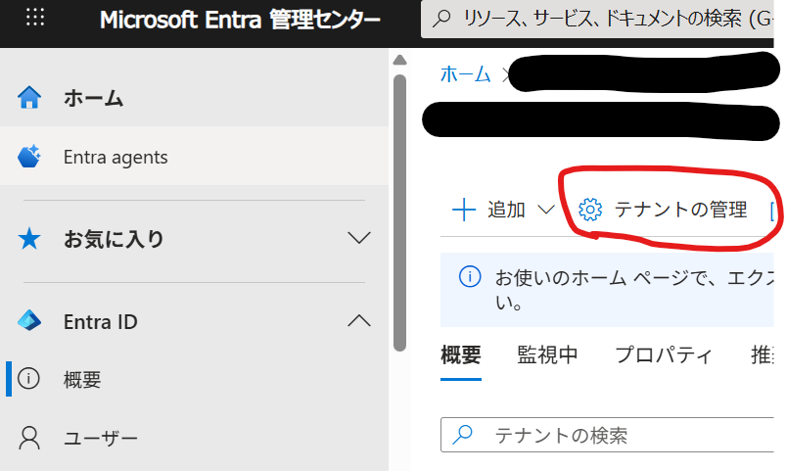Click the テナントの管理 gear icon
Image resolution: width=787 pixels, height=471 pixels.
589,210
